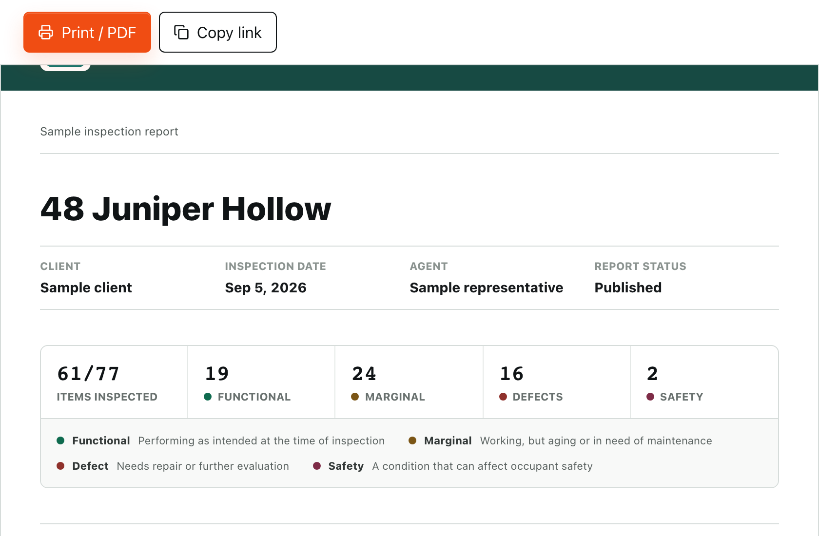Click the 24 Marginal count

364,374
